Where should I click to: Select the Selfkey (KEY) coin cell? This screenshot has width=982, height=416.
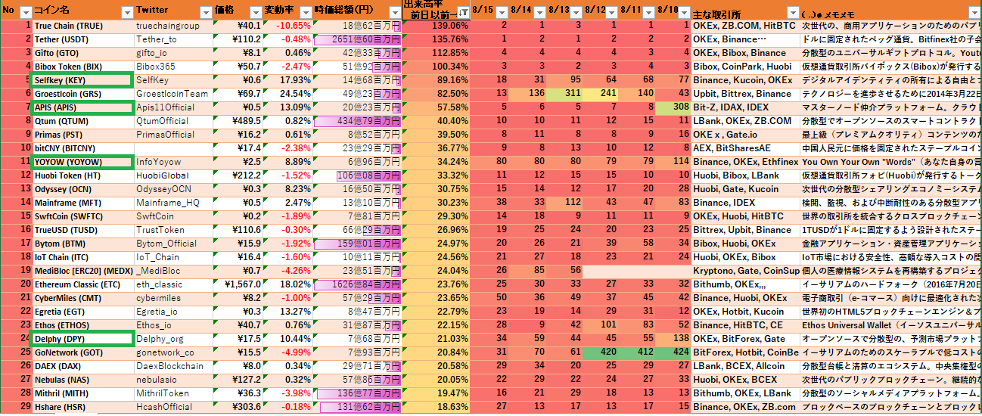click(x=82, y=80)
